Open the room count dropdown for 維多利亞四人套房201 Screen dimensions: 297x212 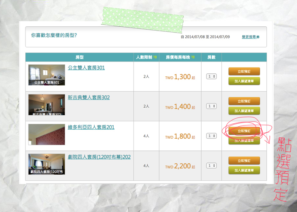pyautogui.click(x=211, y=136)
